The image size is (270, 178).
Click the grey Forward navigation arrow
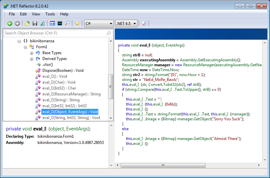click(17, 24)
